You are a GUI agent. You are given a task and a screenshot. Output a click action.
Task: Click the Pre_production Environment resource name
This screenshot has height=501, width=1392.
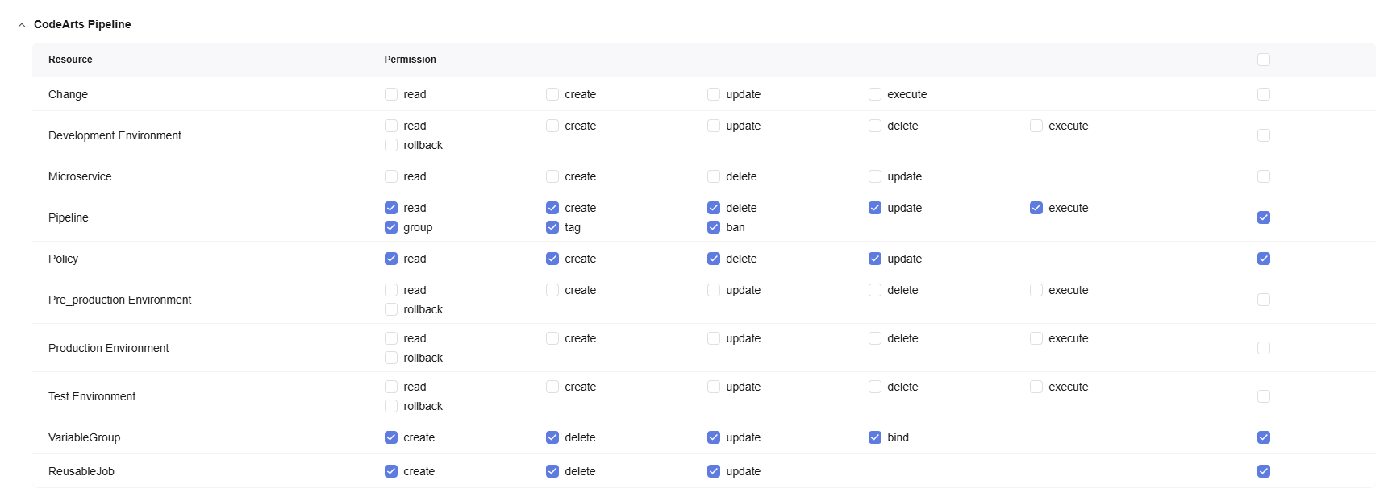119,300
